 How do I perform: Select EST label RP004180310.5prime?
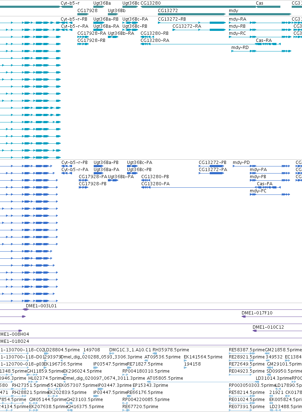pos(146,371)
